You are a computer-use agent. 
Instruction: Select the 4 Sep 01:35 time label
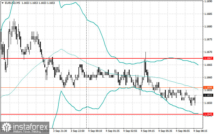pos(113,131)
